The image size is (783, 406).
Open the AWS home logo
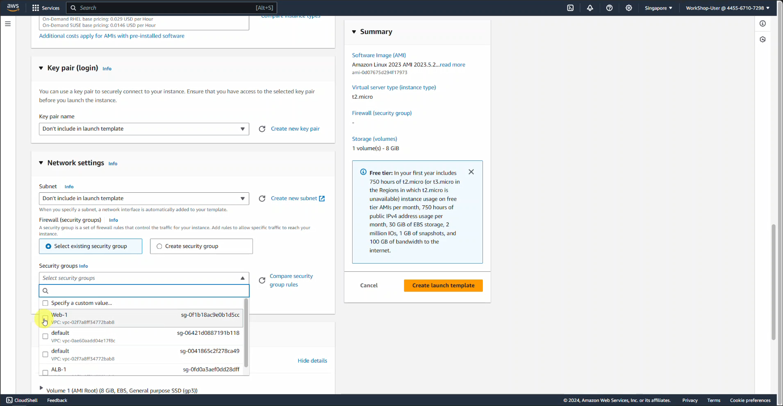pos(13,7)
